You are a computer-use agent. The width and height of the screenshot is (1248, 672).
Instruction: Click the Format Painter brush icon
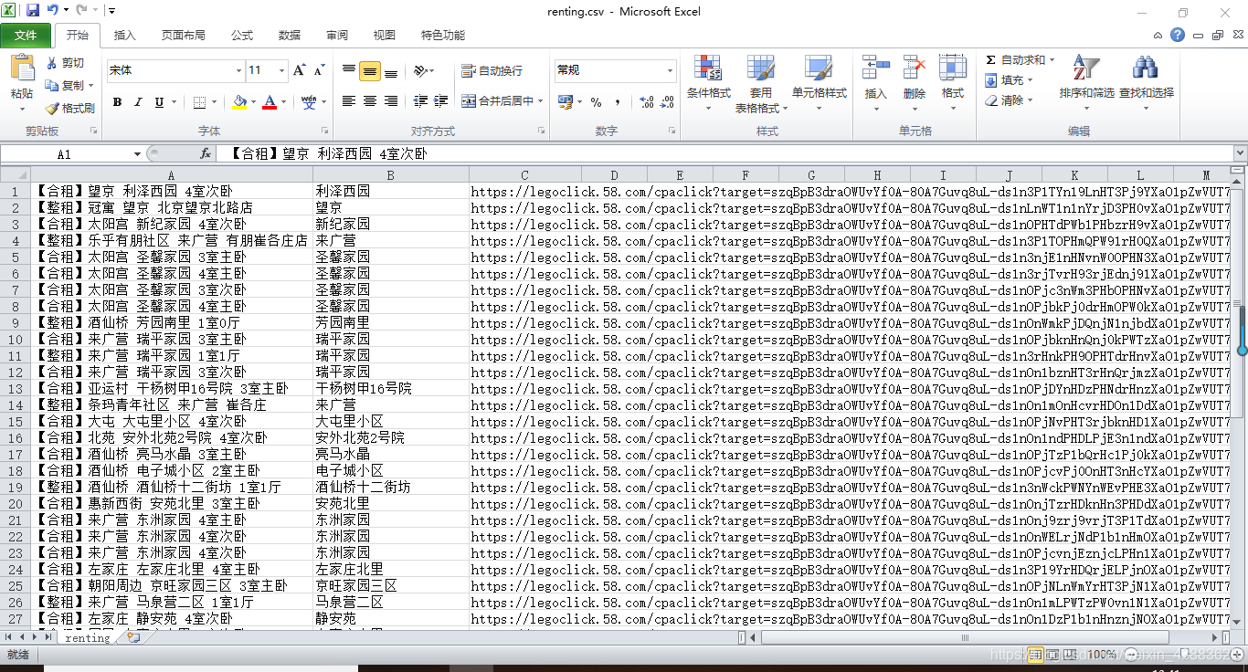click(52, 109)
